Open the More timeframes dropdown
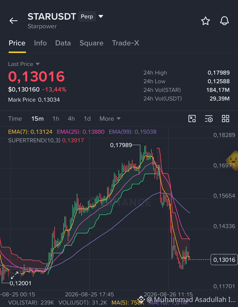238x307 pixels. pyautogui.click(x=110, y=119)
